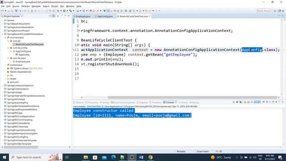Maximize the editor area icon
The width and height of the screenshot is (286, 161).
[283, 16]
